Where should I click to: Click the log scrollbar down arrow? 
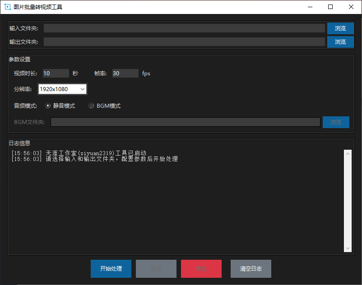tap(348, 248)
